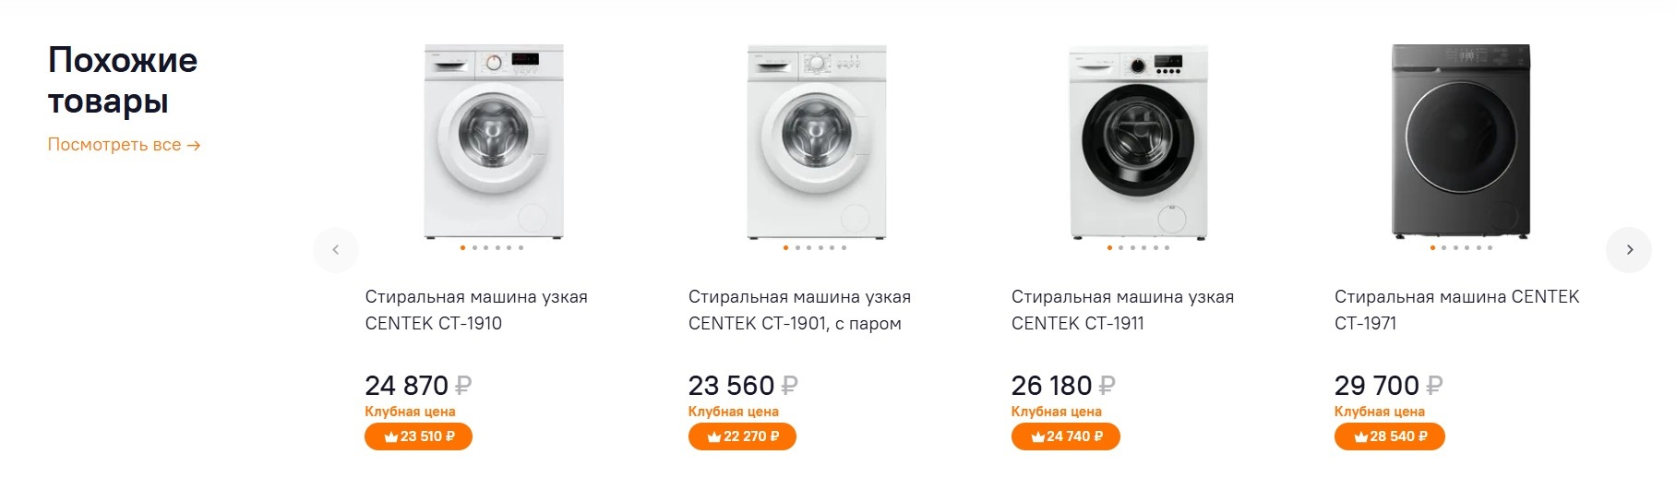Click the 28 540 ₽ club price badge
The height and width of the screenshot is (478, 1676).
pos(1389,436)
